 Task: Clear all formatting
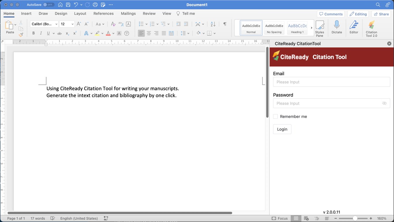[113, 24]
